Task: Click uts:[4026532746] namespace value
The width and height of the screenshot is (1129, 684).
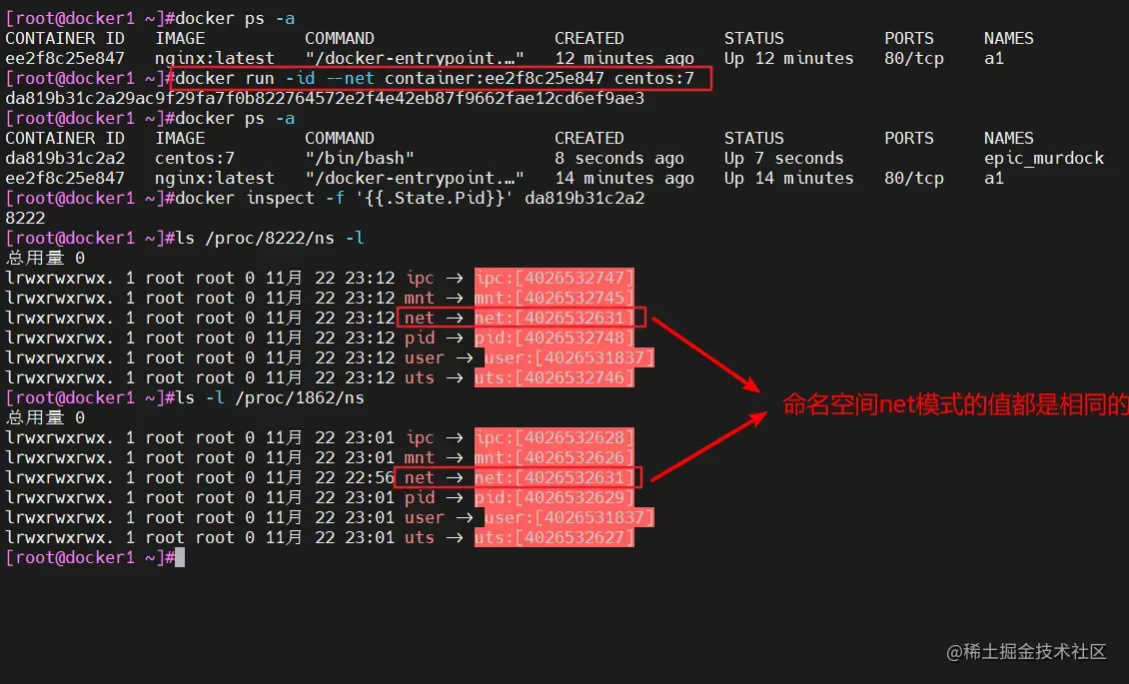Action: point(554,377)
